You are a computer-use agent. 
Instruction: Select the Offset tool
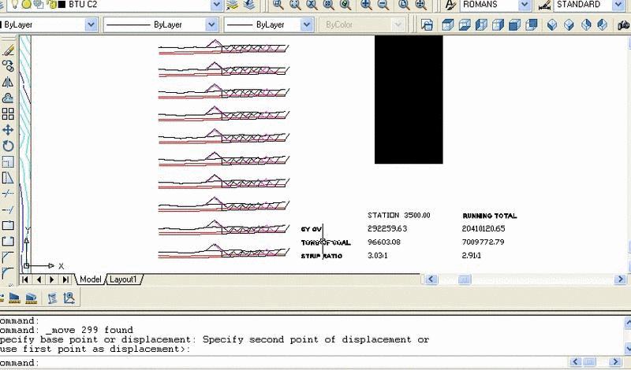(8, 98)
